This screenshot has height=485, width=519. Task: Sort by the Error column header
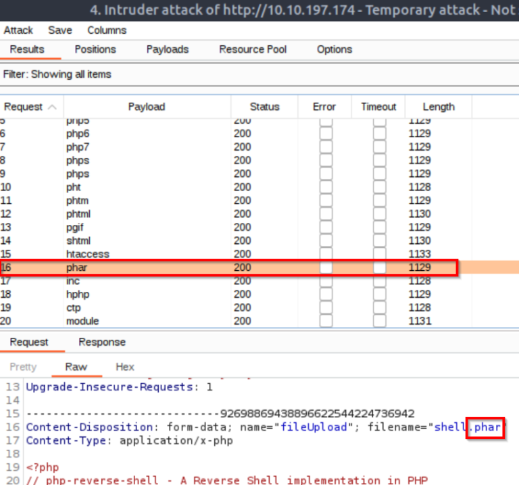(324, 107)
